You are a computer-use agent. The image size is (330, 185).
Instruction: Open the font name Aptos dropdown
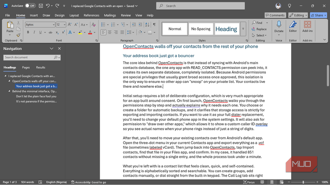tap(54, 25)
